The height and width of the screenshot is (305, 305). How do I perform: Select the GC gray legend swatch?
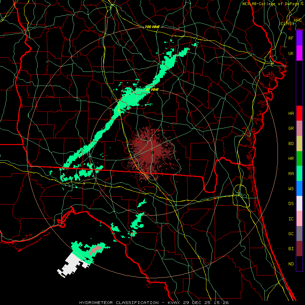299,233
